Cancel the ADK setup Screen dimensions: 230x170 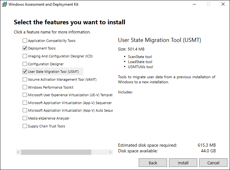click(x=213, y=163)
